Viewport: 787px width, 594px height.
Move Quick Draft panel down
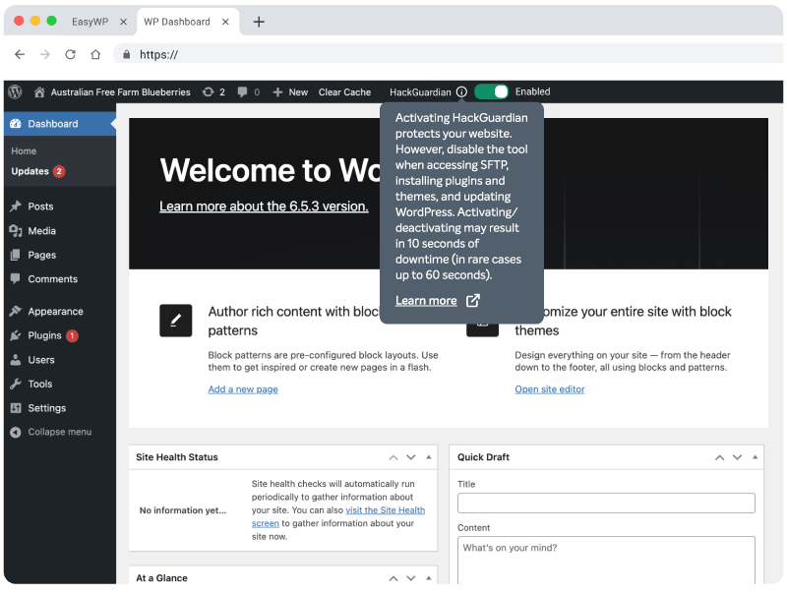[x=737, y=457]
